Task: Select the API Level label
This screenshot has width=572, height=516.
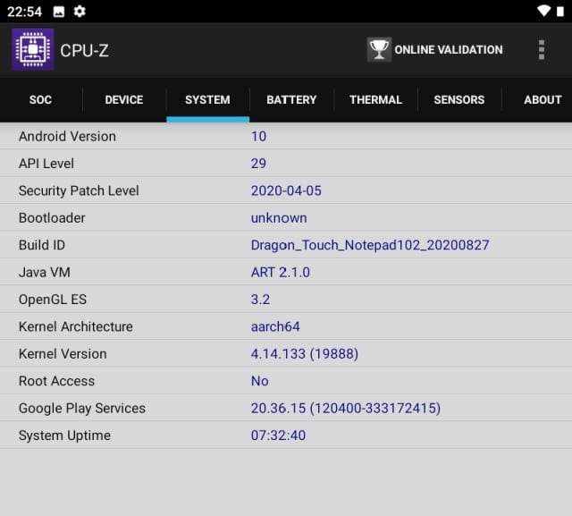Action: (x=46, y=163)
